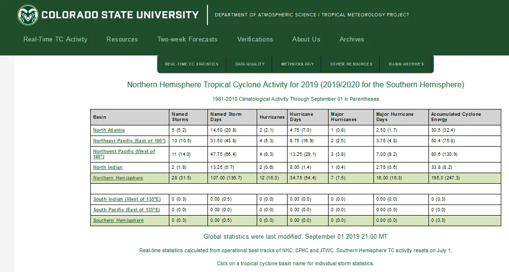This screenshot has width=509, height=272.
Task: Switch to the Methodology tab
Action: (x=297, y=64)
